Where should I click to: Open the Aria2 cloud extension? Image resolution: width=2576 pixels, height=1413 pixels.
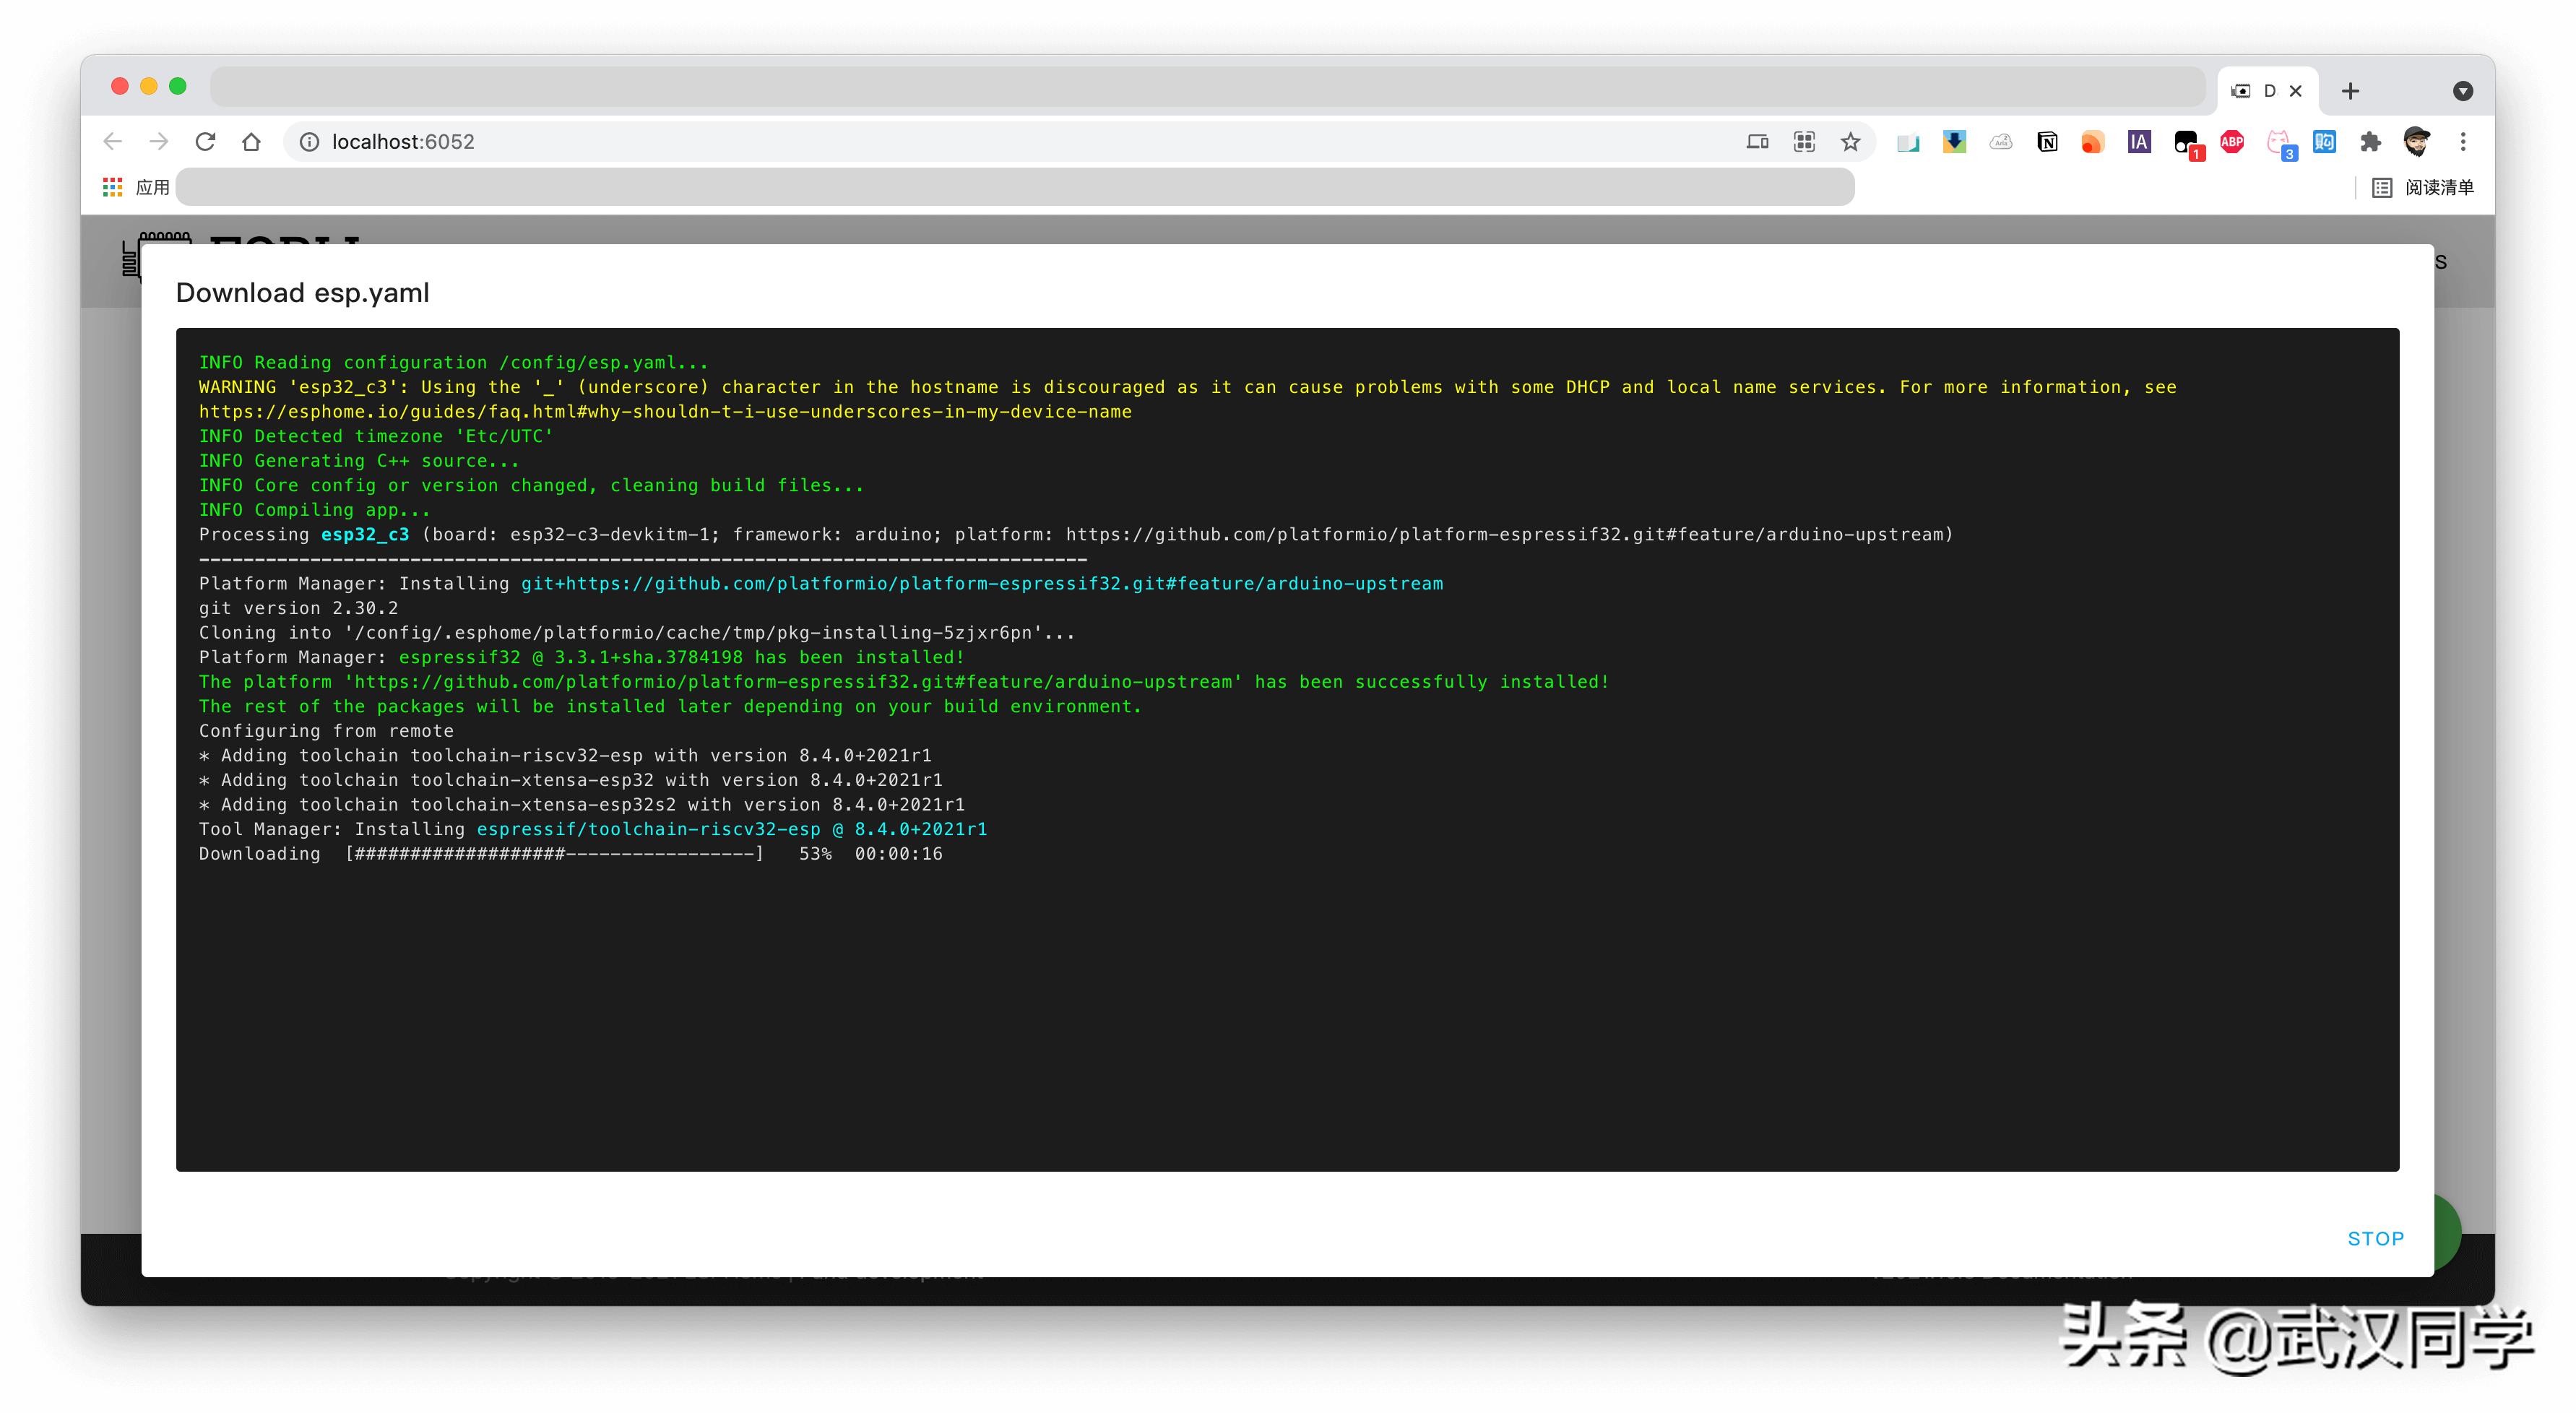[x=2000, y=142]
